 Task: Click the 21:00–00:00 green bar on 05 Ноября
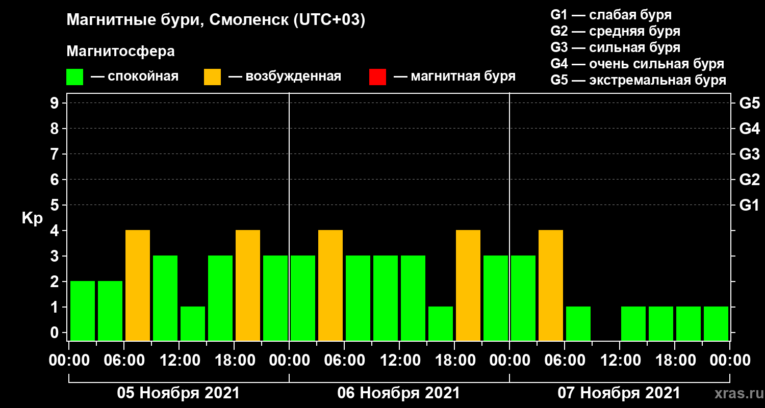click(x=275, y=298)
